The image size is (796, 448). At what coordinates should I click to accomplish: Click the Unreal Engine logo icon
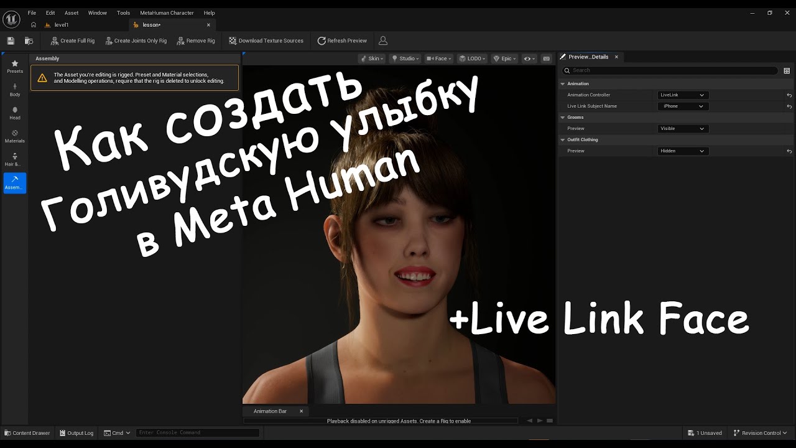11,19
